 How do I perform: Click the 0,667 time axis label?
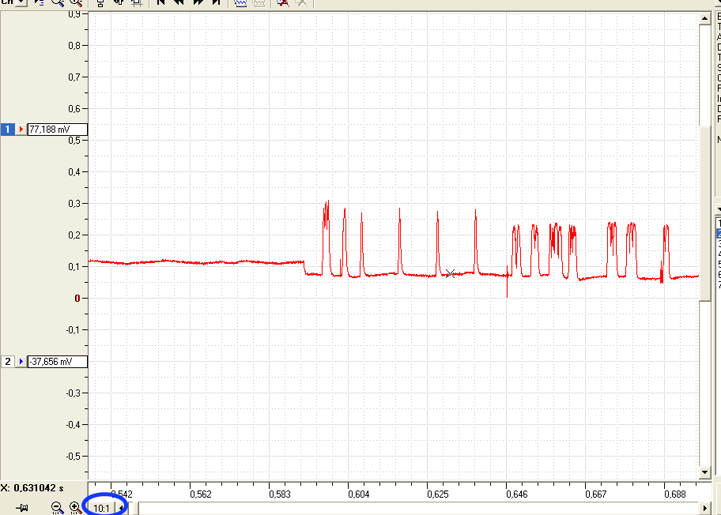coord(596,494)
